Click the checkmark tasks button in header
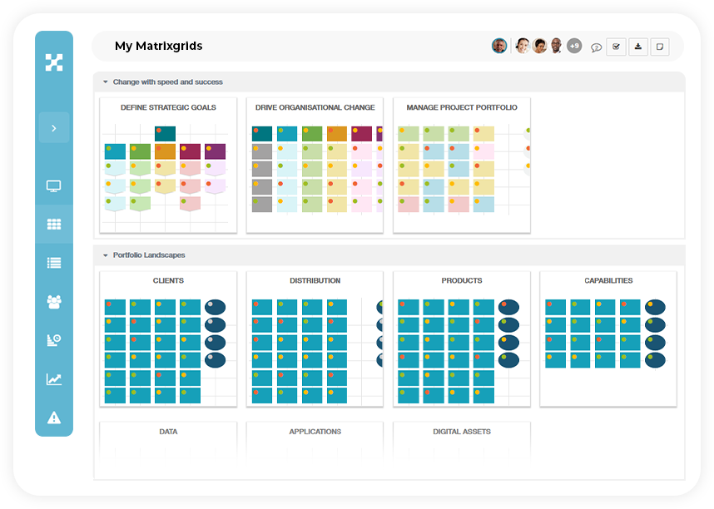This screenshot has height=509, width=714. click(x=616, y=47)
